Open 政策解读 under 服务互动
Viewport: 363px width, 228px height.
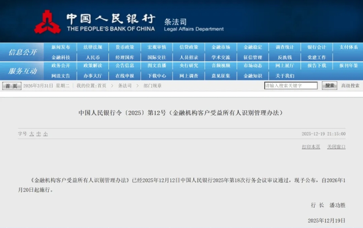click(x=93, y=65)
